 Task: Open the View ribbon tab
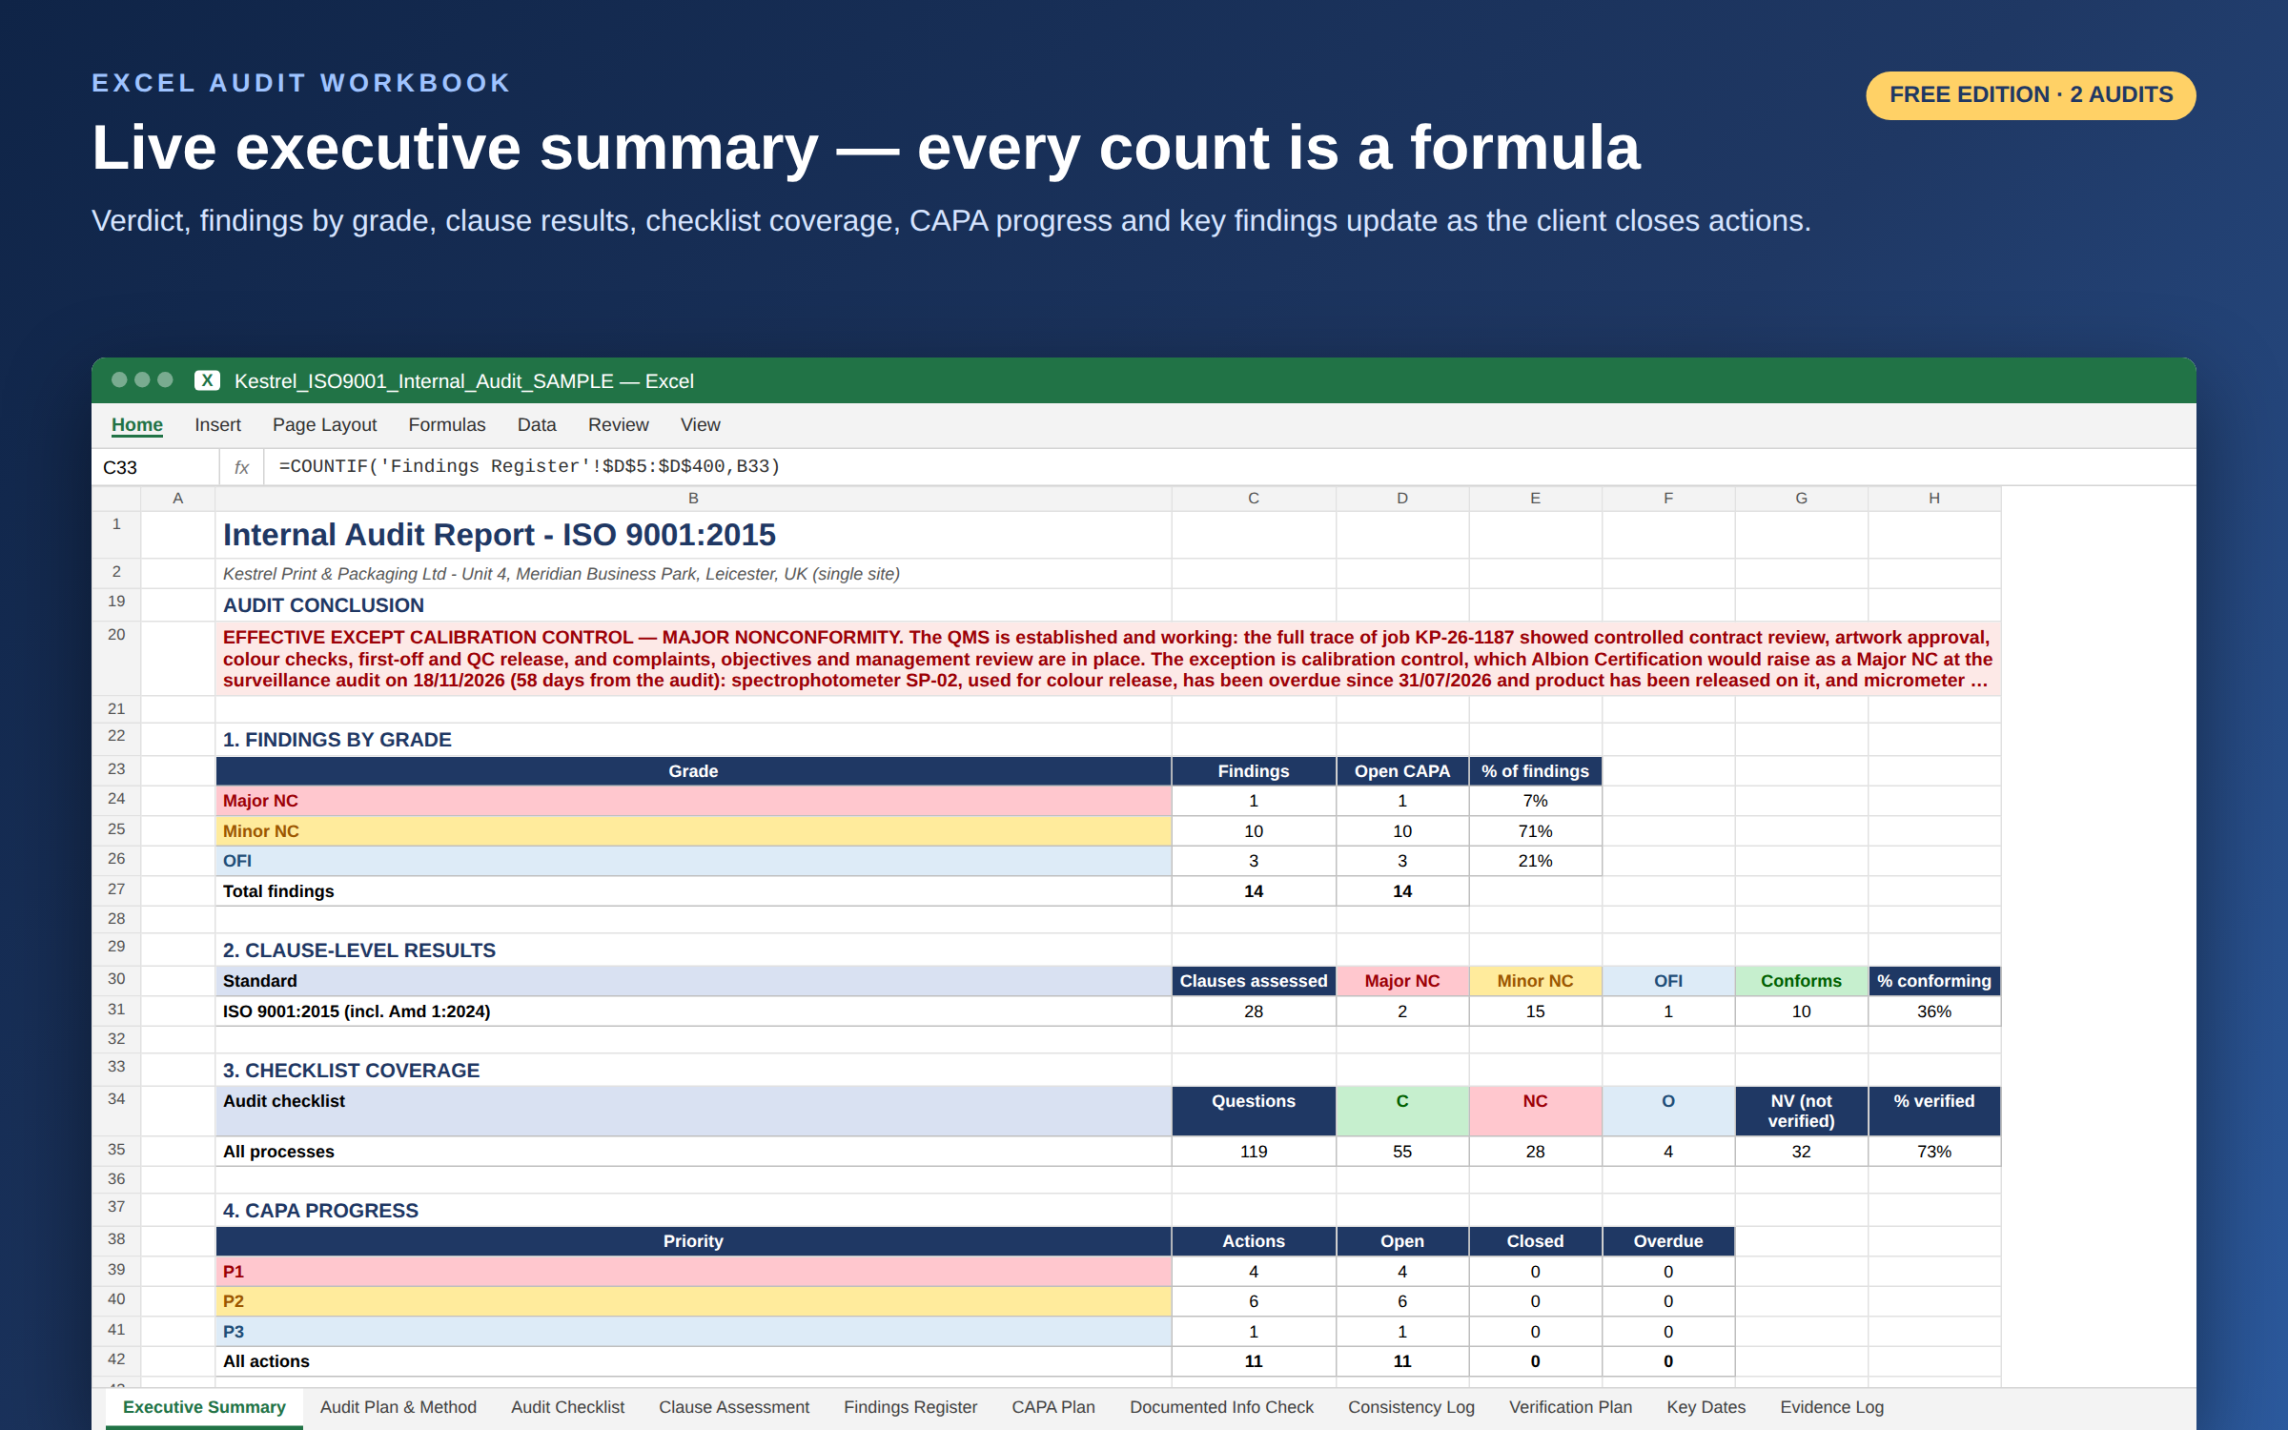pos(701,425)
